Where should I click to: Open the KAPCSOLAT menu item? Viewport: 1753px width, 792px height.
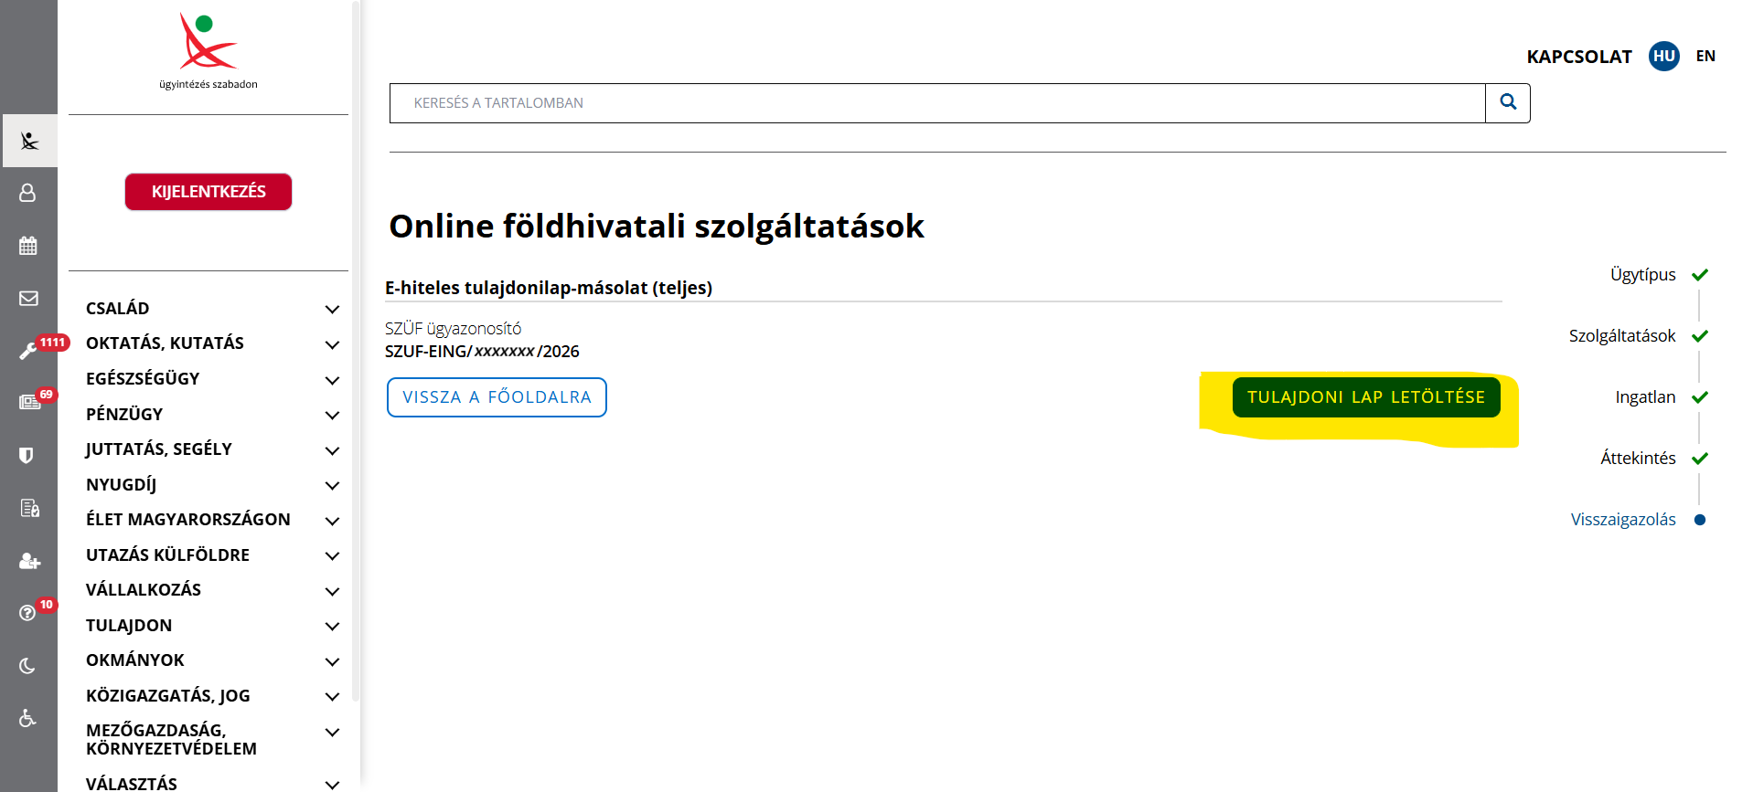click(x=1578, y=57)
